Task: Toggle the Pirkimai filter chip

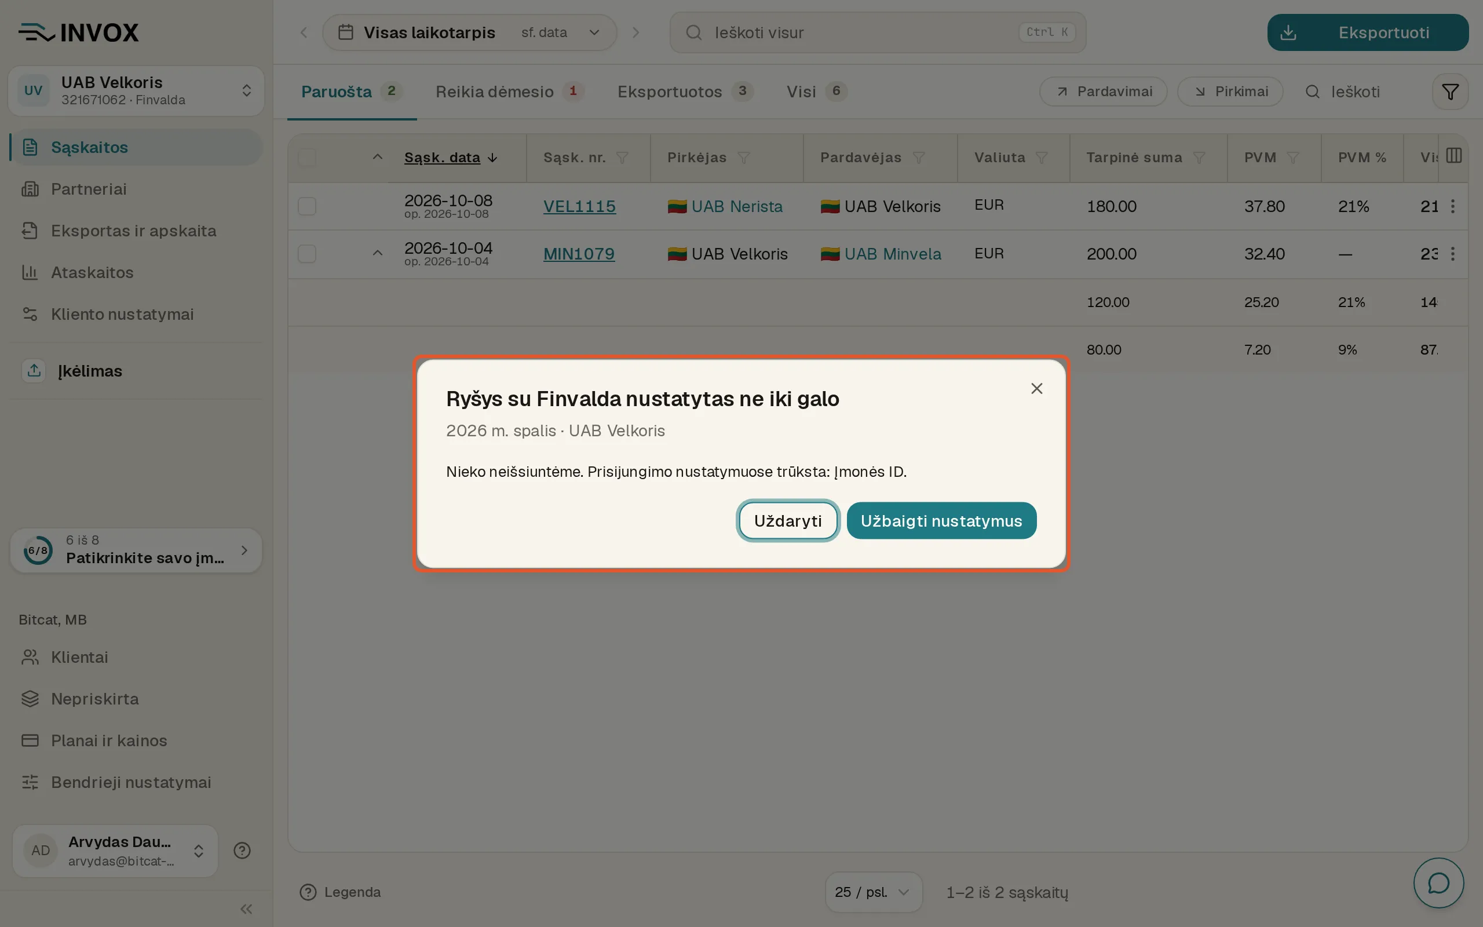Action: (x=1230, y=92)
